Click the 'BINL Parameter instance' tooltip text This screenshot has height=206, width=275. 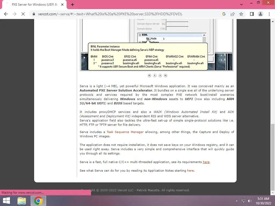coord(105,46)
